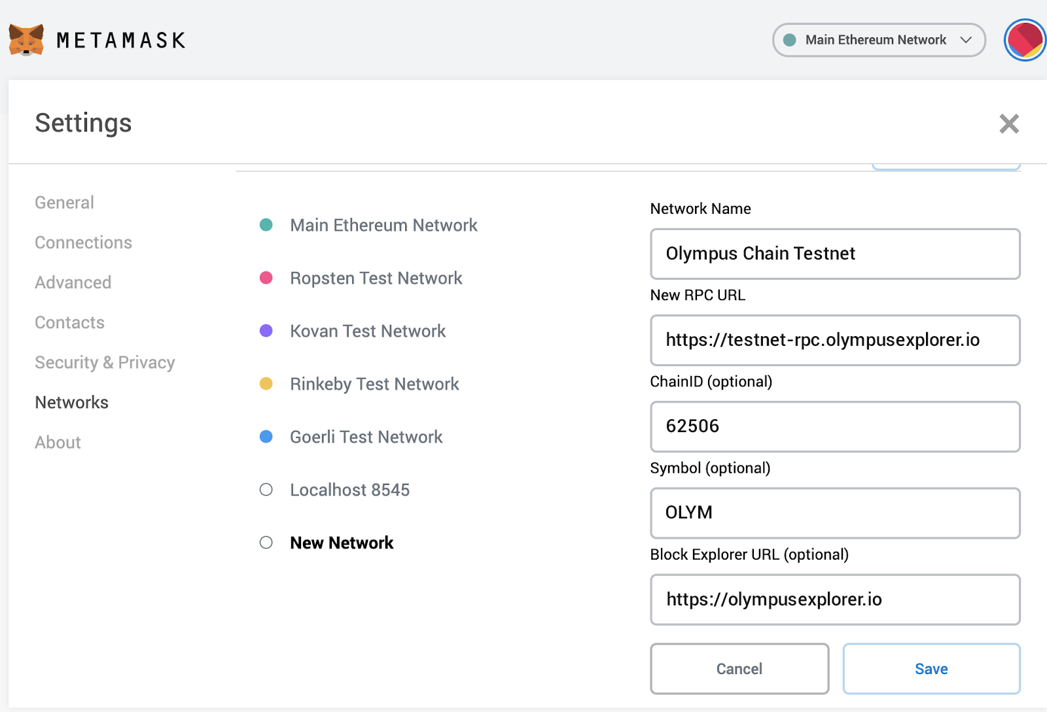Image resolution: width=1047 pixels, height=712 pixels.
Task: Open the General settings tab
Action: 64,203
